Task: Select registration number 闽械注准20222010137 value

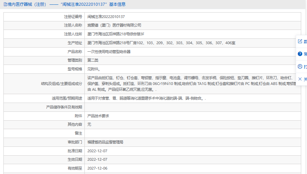Action: [106, 17]
